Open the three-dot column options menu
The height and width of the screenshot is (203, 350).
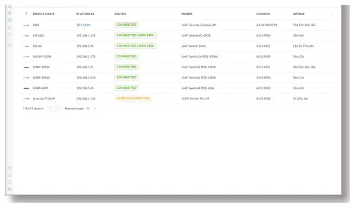[x=332, y=14]
